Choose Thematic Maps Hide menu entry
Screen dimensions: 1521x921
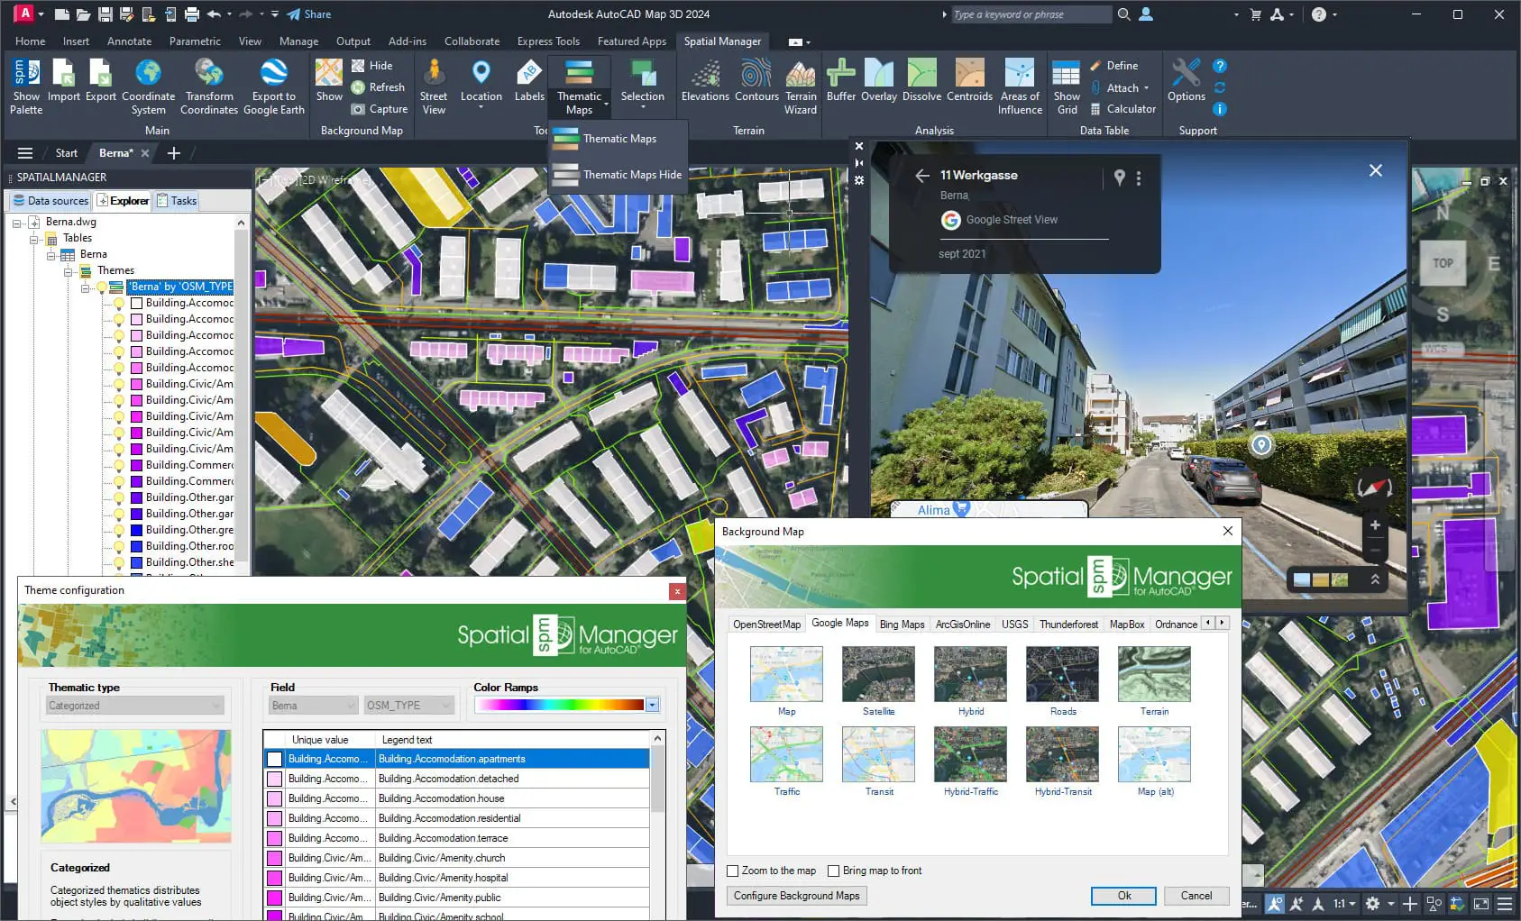pos(618,175)
